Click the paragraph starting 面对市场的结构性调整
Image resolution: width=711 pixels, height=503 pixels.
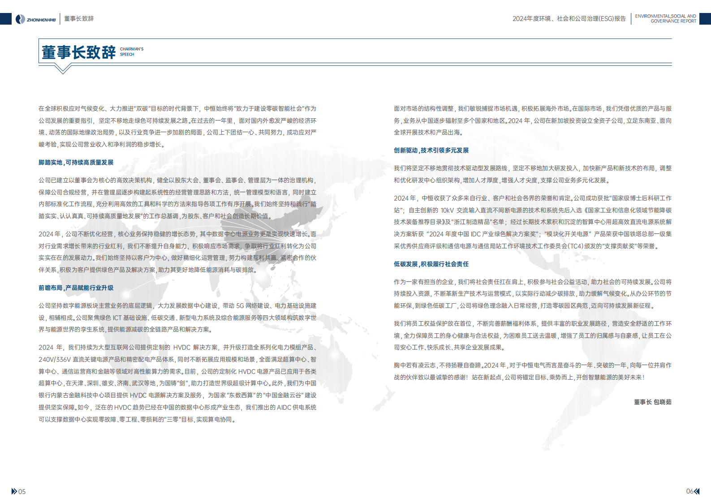coord(533,120)
